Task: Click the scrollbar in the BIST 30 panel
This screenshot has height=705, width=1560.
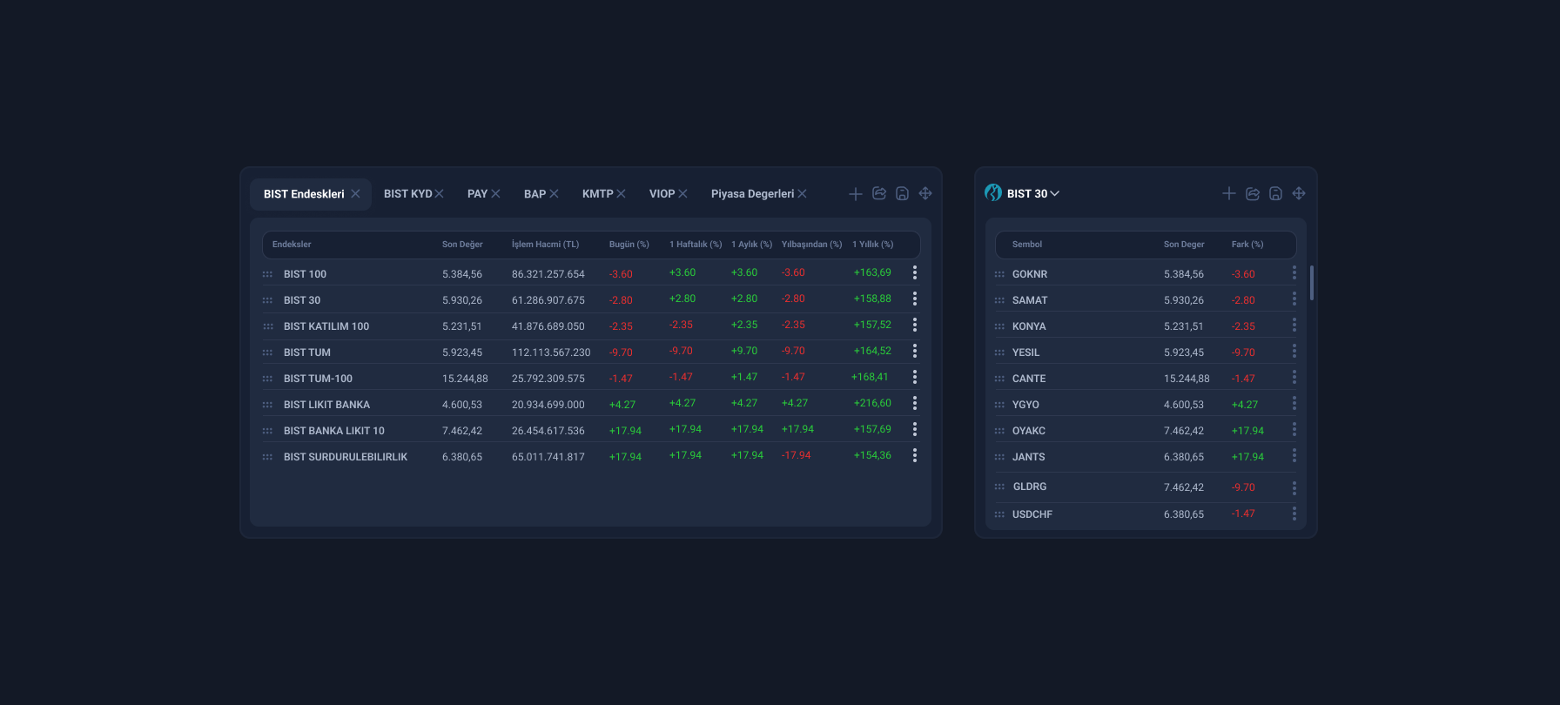Action: pyautogui.click(x=1312, y=283)
